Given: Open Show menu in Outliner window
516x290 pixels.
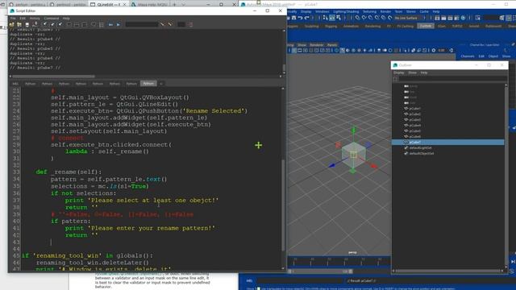Looking at the screenshot, I should coord(412,72).
